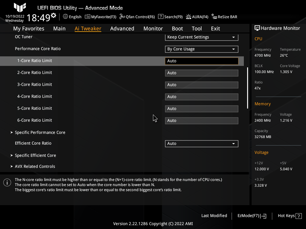Open the OC Tuner dropdown
Screen dimensions: 306x229
pyautogui.click(x=201, y=37)
